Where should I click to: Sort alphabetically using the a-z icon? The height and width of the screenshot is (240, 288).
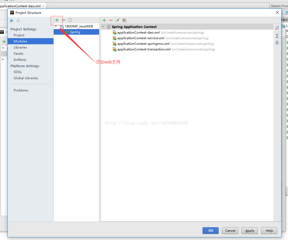tap(277, 28)
